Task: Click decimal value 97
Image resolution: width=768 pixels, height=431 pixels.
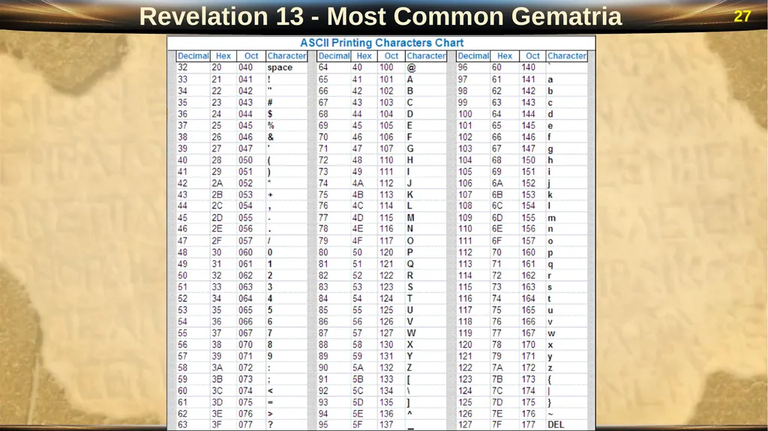Action: click(463, 79)
